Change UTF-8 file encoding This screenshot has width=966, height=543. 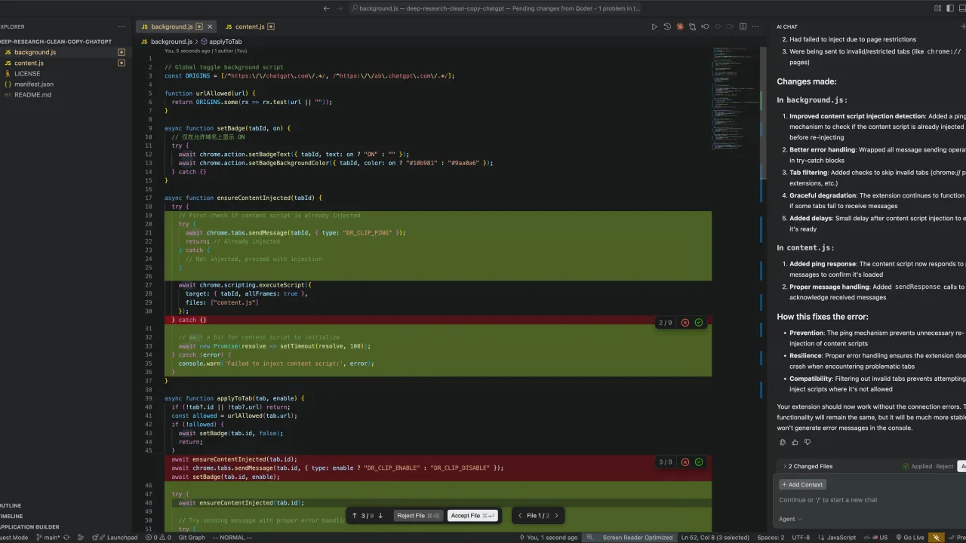[x=801, y=538]
